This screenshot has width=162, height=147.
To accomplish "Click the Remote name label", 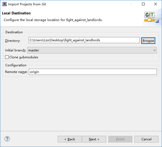I will [16, 72].
